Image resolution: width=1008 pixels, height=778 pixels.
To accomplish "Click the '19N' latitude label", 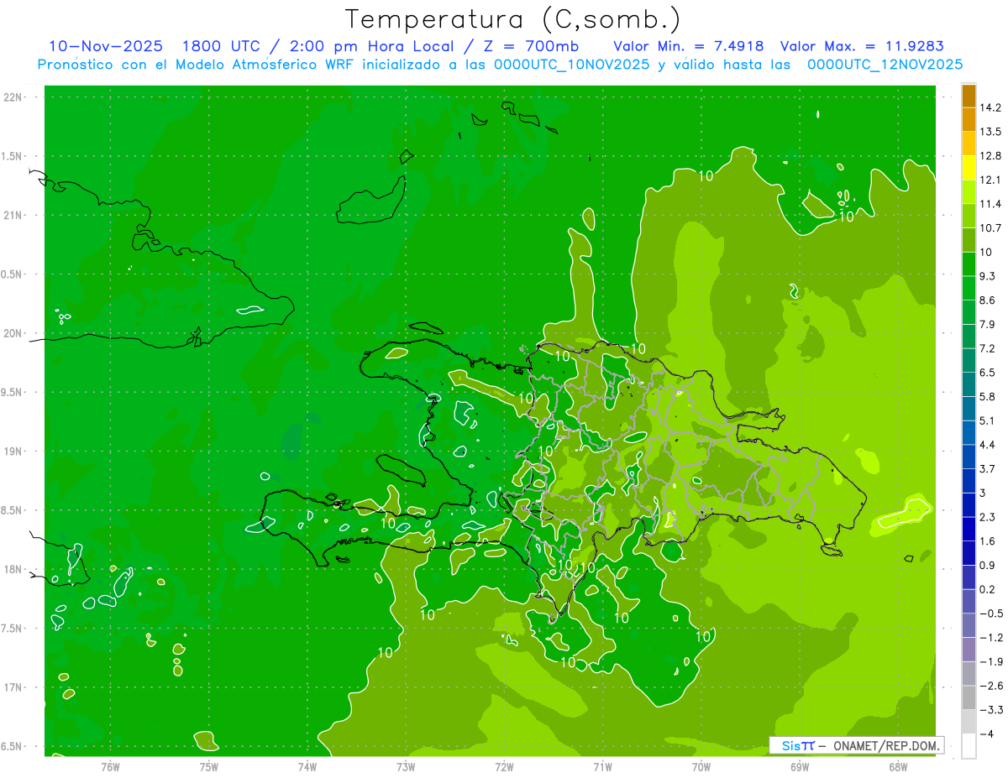I will coord(13,452).
